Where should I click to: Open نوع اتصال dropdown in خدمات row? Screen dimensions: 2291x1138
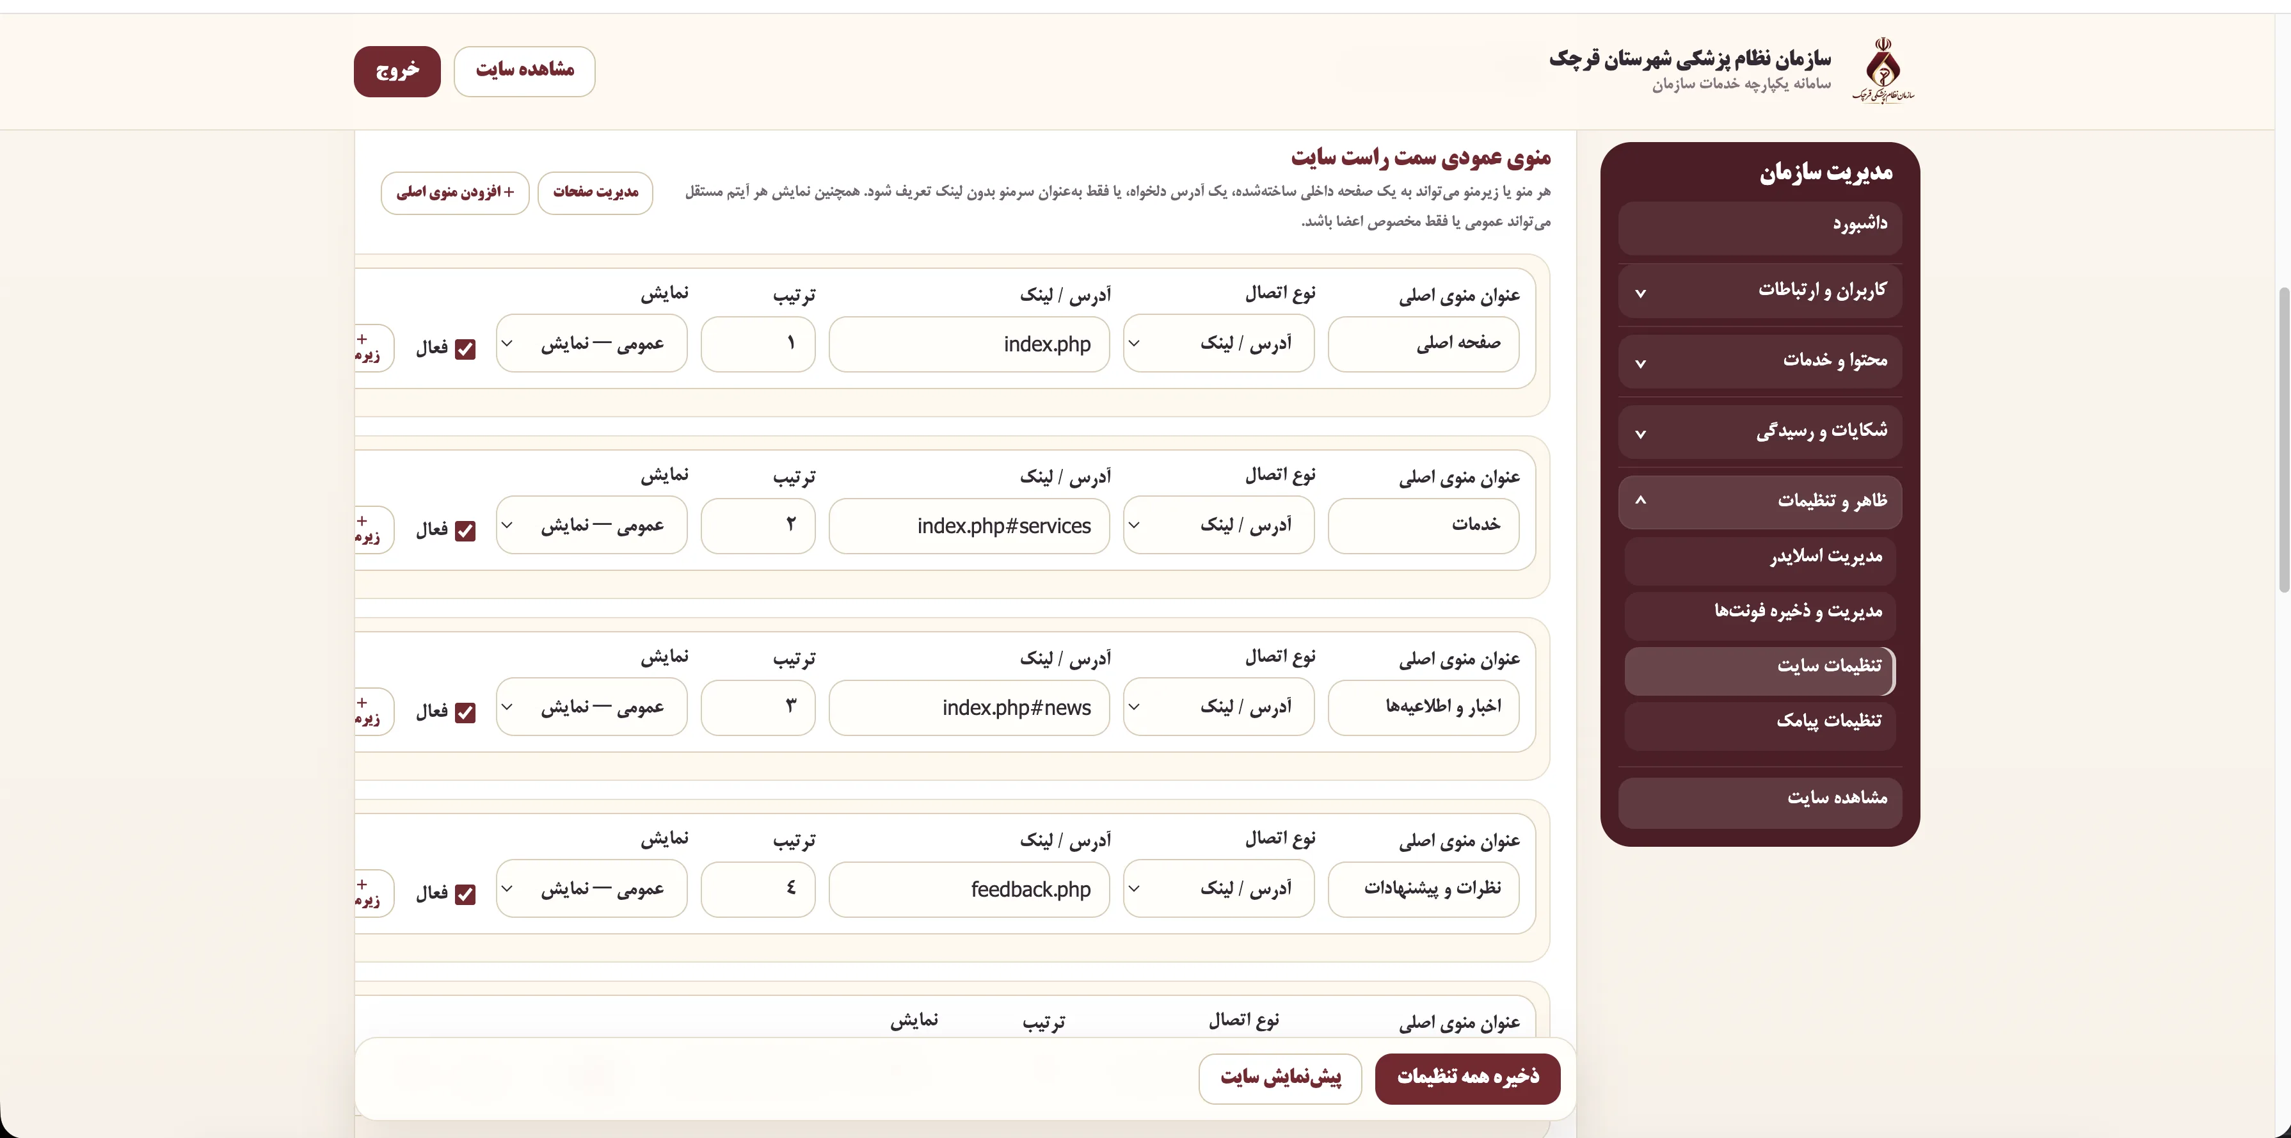pyautogui.click(x=1218, y=525)
